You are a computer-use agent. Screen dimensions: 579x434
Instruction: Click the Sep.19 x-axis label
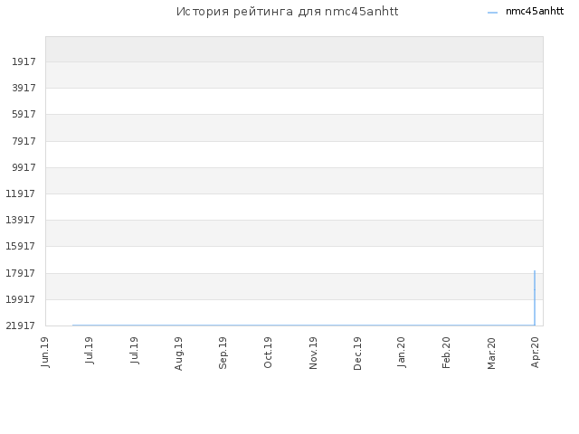[x=223, y=353]
